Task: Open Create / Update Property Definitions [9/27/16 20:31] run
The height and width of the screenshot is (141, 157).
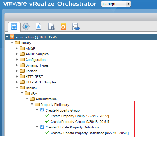Action: 90,133
